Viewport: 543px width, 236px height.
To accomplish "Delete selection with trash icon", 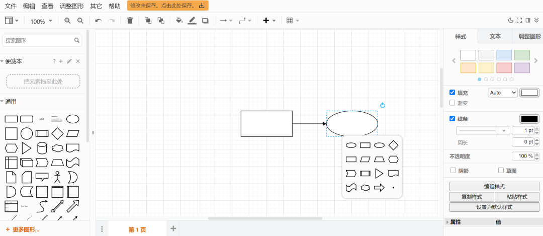I will 130,21.
